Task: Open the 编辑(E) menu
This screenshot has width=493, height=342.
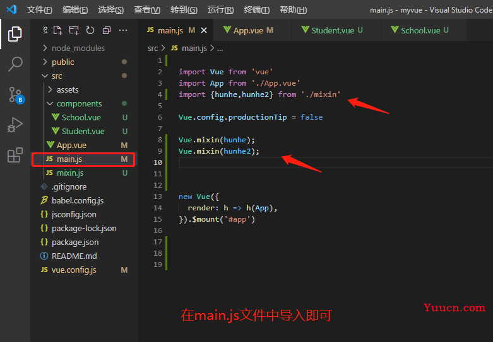Action: coord(75,9)
